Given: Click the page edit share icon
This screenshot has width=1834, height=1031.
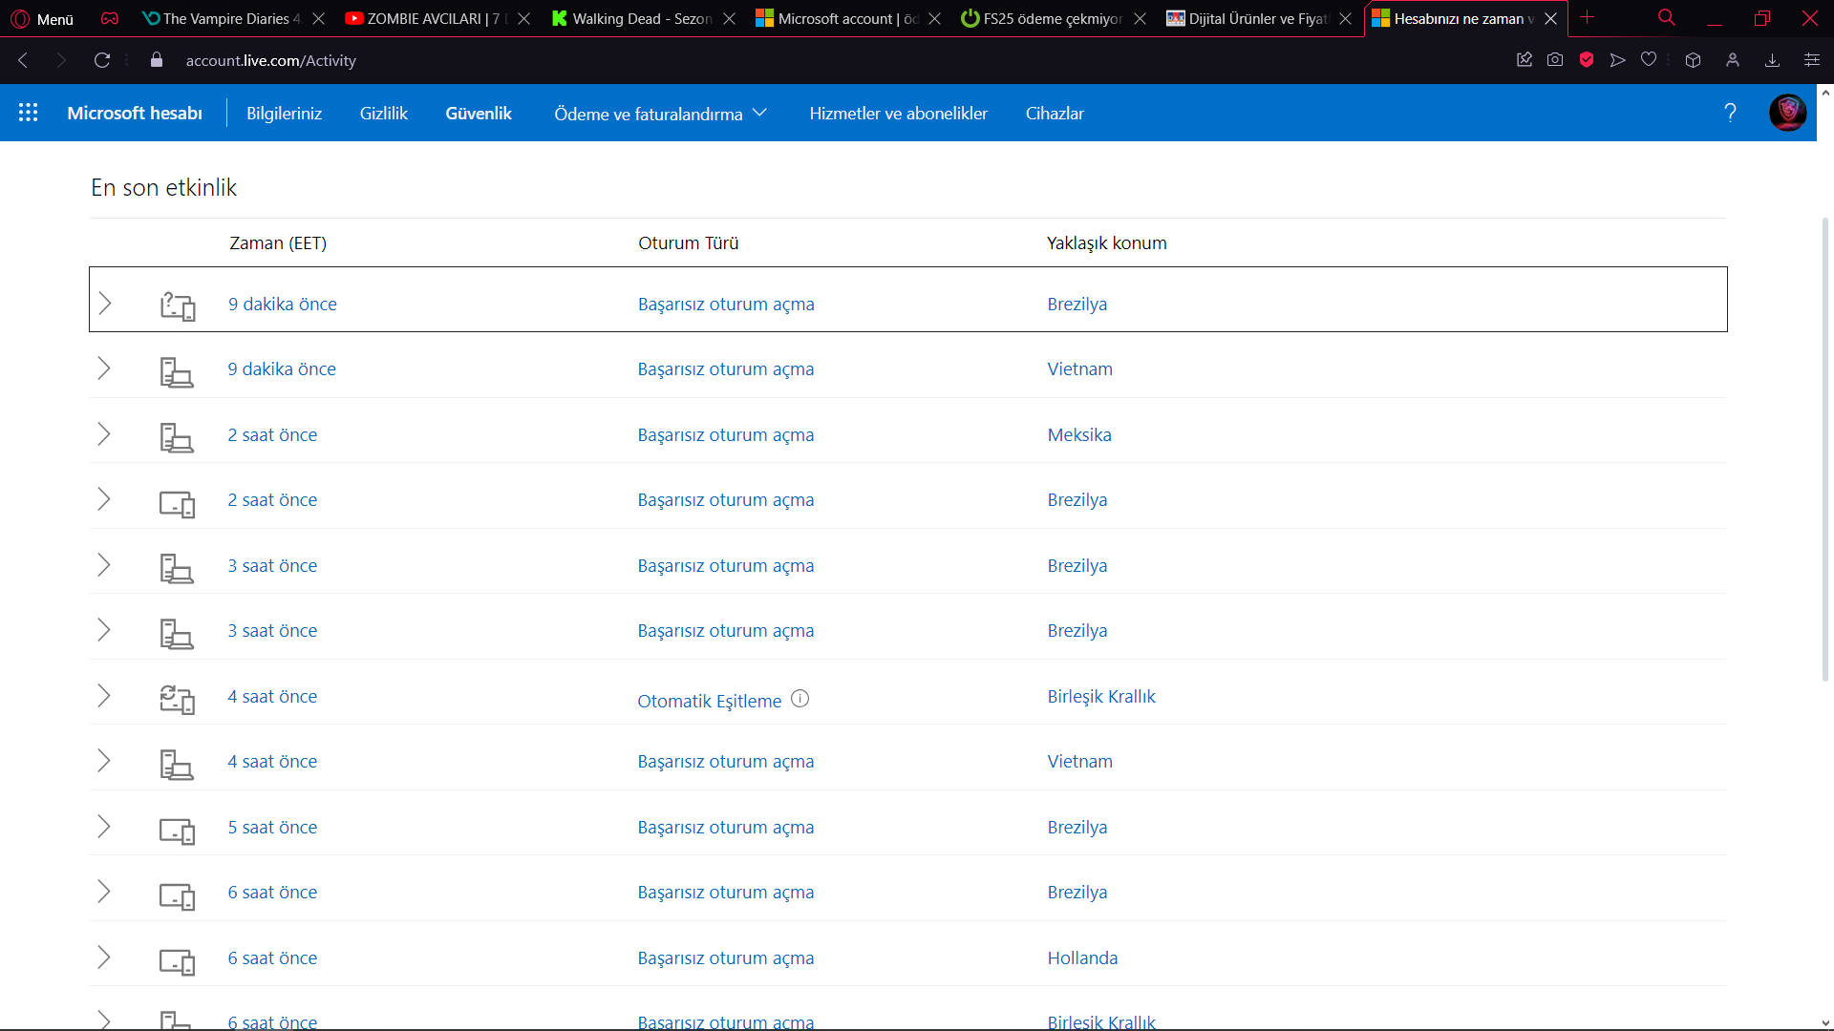Looking at the screenshot, I should tap(1525, 60).
